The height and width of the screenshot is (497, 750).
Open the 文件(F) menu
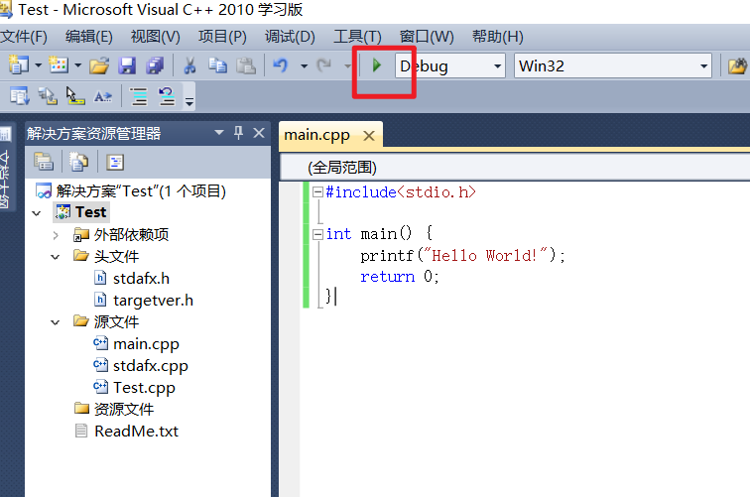[x=24, y=37]
